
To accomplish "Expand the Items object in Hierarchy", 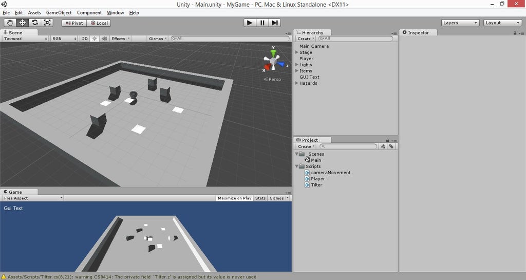I will tap(297, 71).
